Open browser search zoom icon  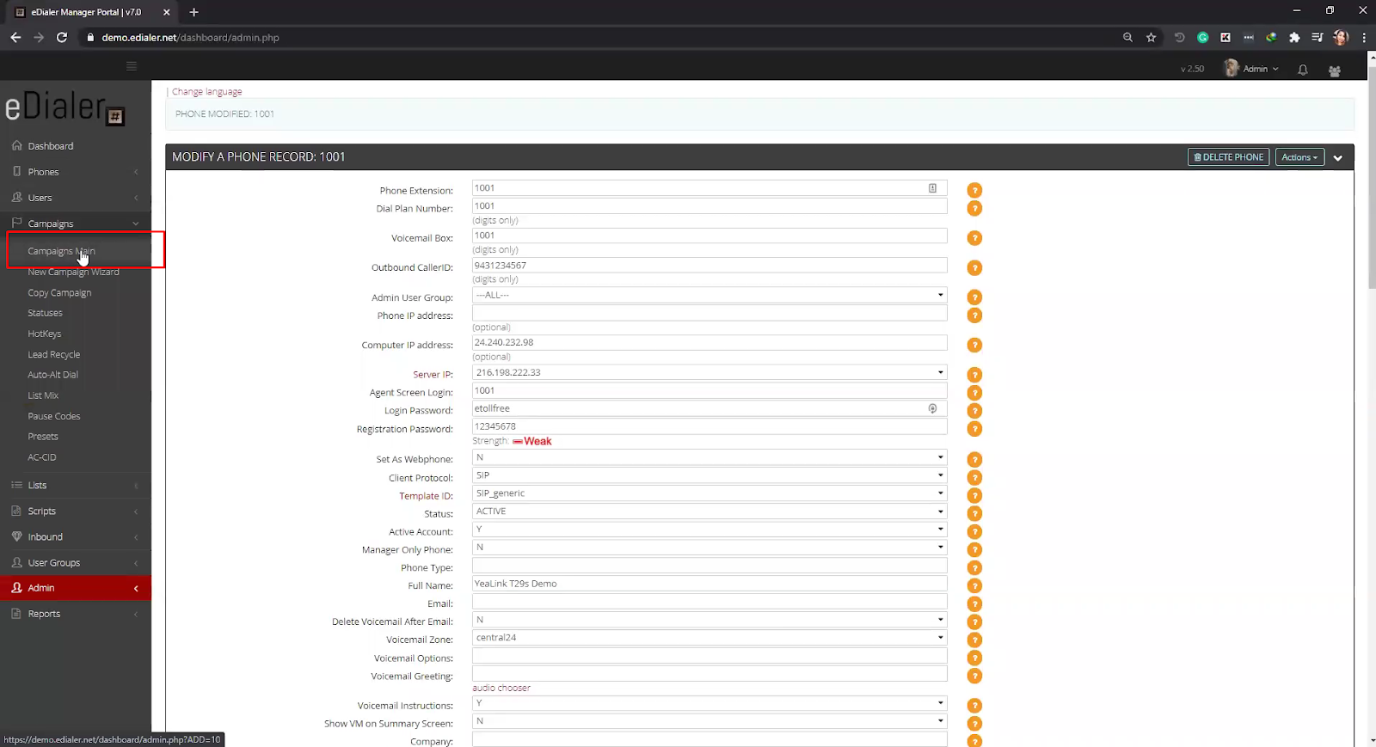click(1127, 37)
